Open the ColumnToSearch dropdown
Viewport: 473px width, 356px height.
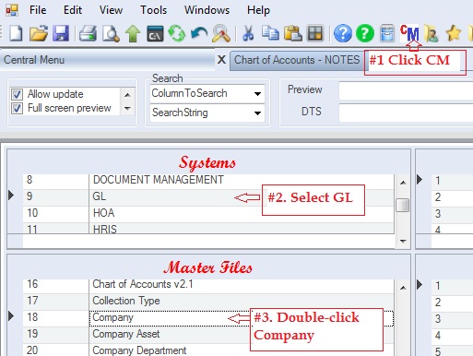coord(257,93)
